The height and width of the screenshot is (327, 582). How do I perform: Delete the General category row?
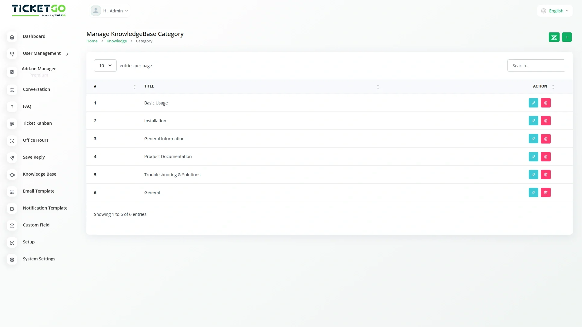[x=546, y=193]
